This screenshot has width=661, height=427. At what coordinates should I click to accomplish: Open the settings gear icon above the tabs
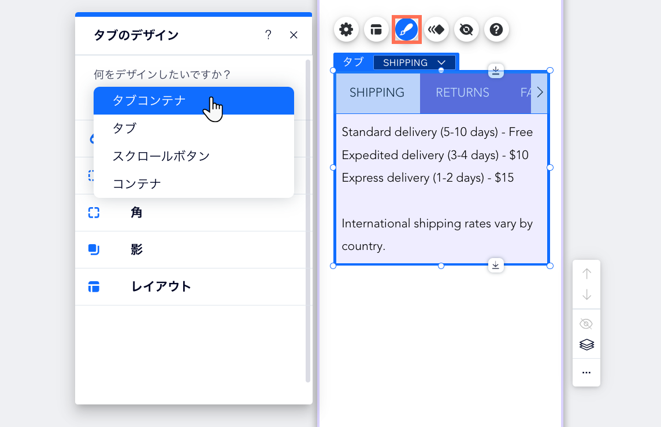346,30
